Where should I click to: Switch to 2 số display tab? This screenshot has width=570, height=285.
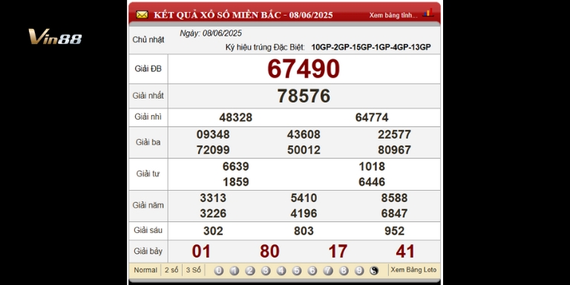(x=171, y=270)
